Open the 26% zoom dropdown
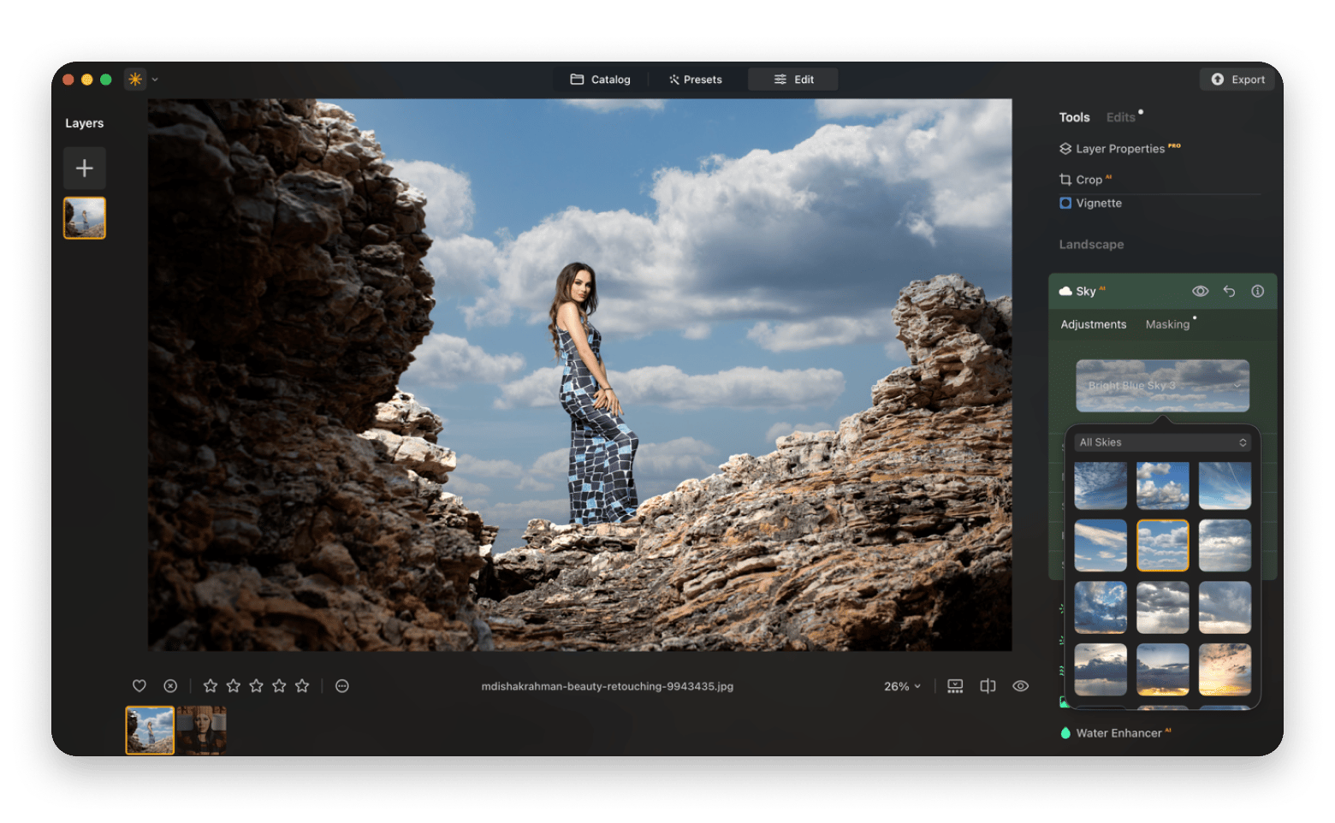1335x823 pixels. [902, 686]
